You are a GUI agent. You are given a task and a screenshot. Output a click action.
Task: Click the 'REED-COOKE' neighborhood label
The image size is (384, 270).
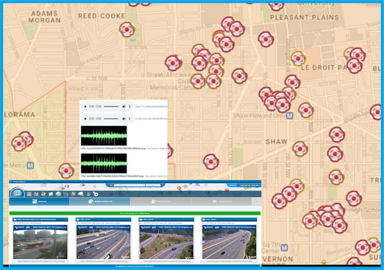(x=102, y=16)
